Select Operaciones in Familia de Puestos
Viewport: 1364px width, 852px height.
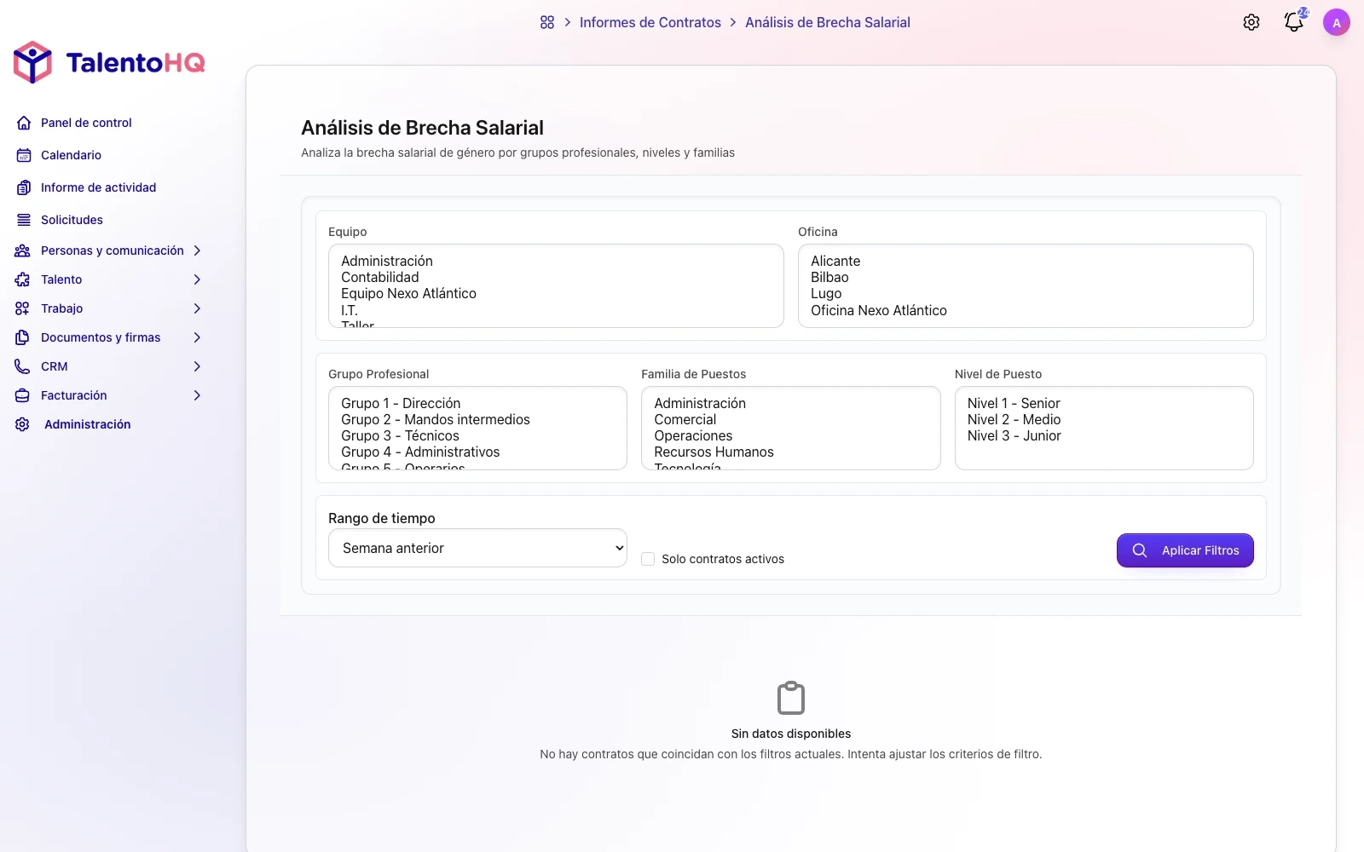click(x=790, y=435)
